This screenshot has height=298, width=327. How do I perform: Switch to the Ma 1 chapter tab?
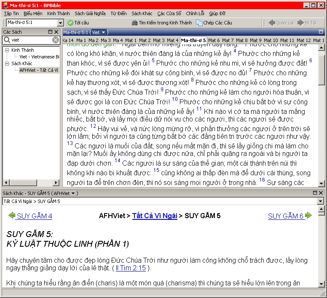81,40
